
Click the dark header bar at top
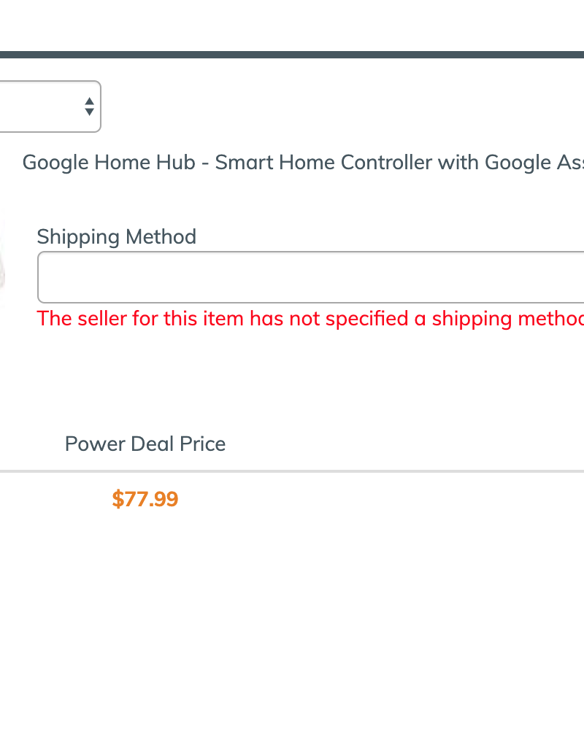[x=292, y=55]
